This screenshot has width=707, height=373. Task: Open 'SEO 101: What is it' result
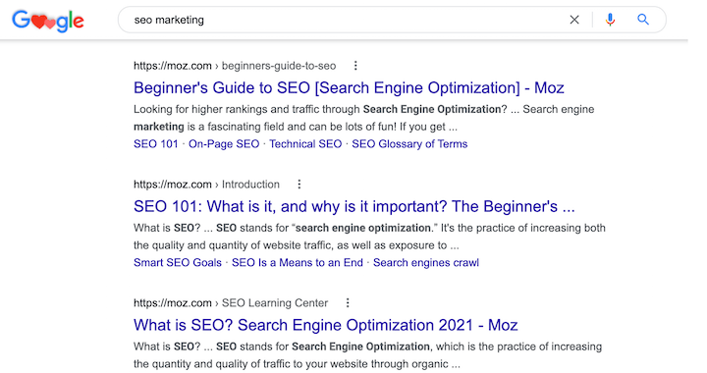click(353, 206)
